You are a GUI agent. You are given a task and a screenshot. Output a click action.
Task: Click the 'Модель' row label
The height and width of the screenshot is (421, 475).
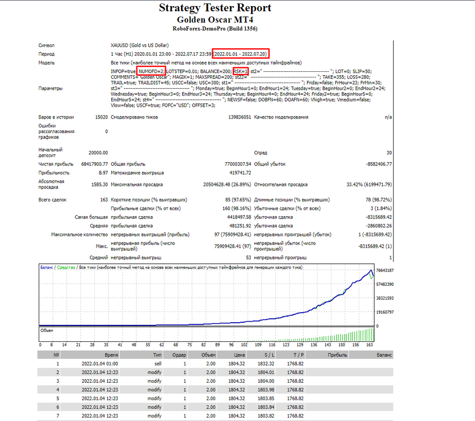tap(47, 63)
